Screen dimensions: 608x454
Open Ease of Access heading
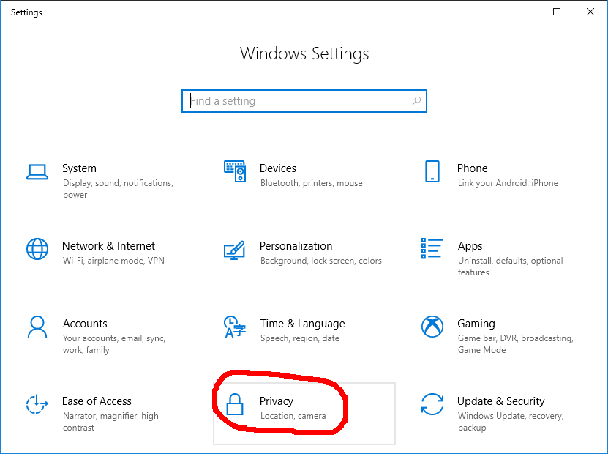(97, 401)
